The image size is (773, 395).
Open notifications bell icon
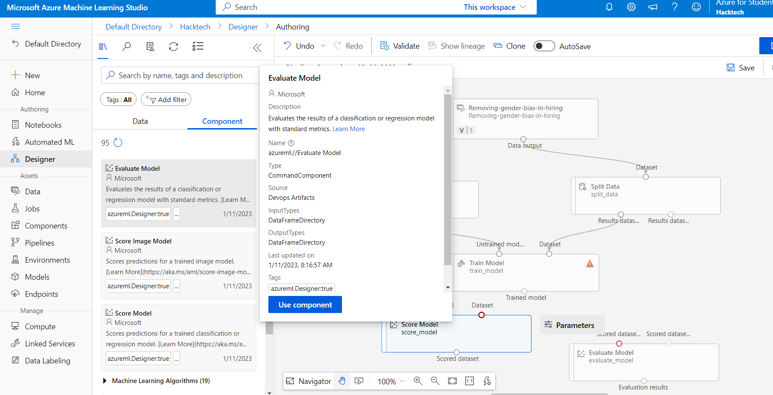pyautogui.click(x=609, y=7)
